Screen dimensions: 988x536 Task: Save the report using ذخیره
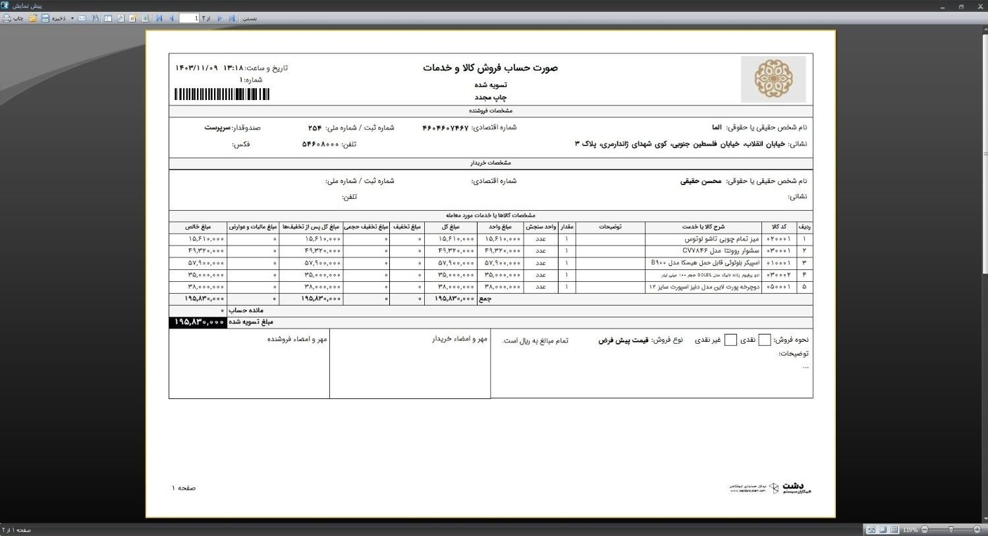pos(54,18)
